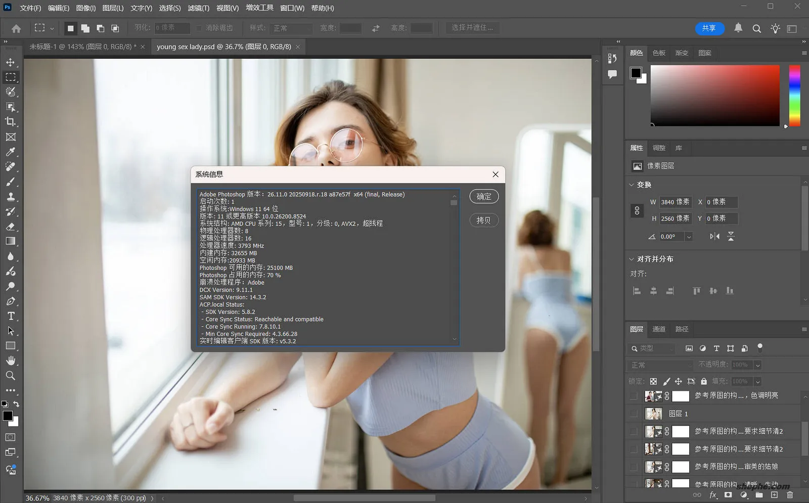Click the 选择并遮住 button
The height and width of the screenshot is (503, 809).
pos(472,28)
